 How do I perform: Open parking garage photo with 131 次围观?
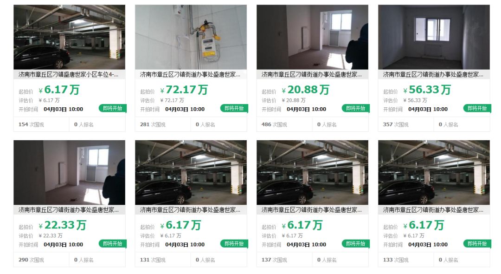pyautogui.click(x=191, y=173)
